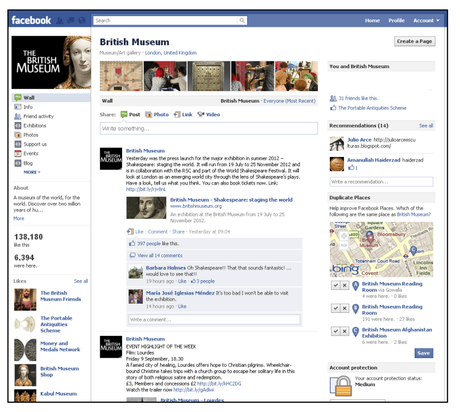Expand About text with More link
The width and height of the screenshot is (460, 412).
[x=19, y=218]
